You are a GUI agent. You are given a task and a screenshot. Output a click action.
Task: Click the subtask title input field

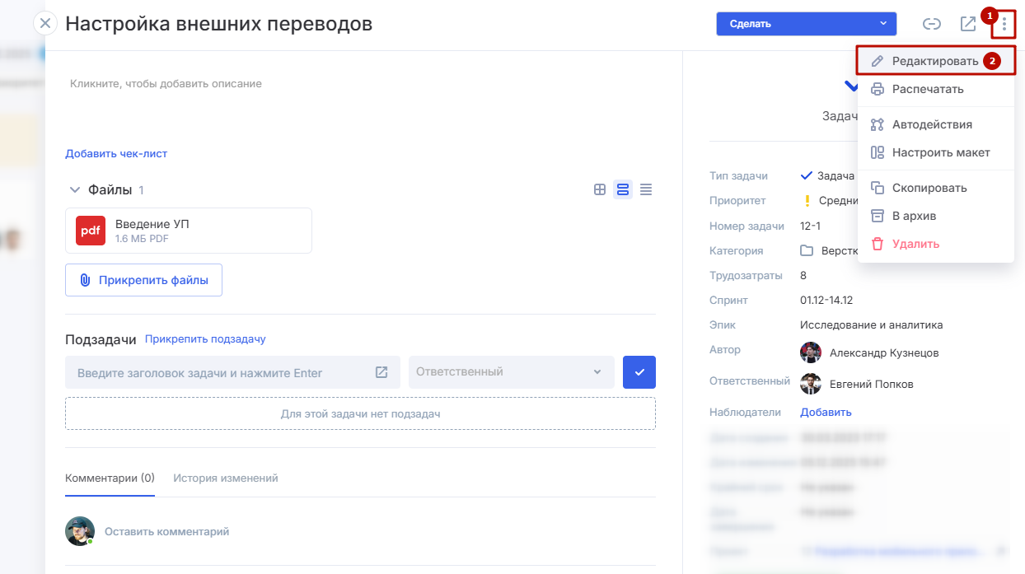click(x=218, y=373)
